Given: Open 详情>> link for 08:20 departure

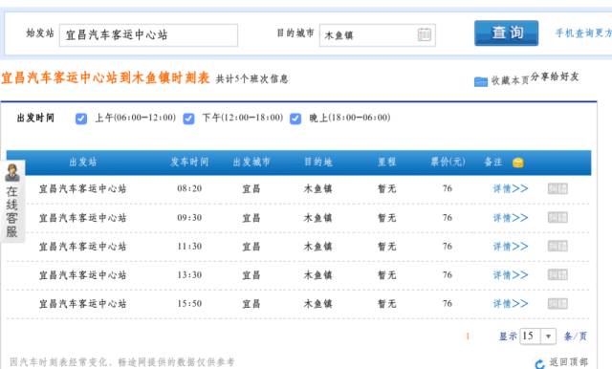Looking at the screenshot, I should (511, 188).
